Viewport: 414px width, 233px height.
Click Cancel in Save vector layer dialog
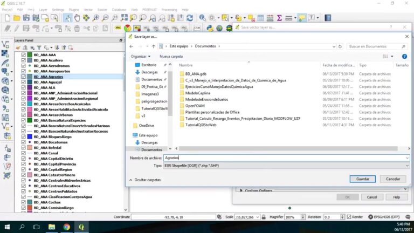click(372, 197)
